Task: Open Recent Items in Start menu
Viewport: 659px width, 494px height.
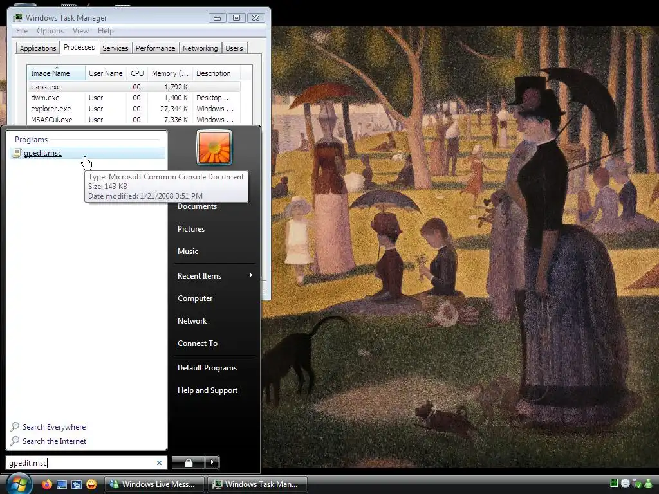Action: click(x=215, y=275)
